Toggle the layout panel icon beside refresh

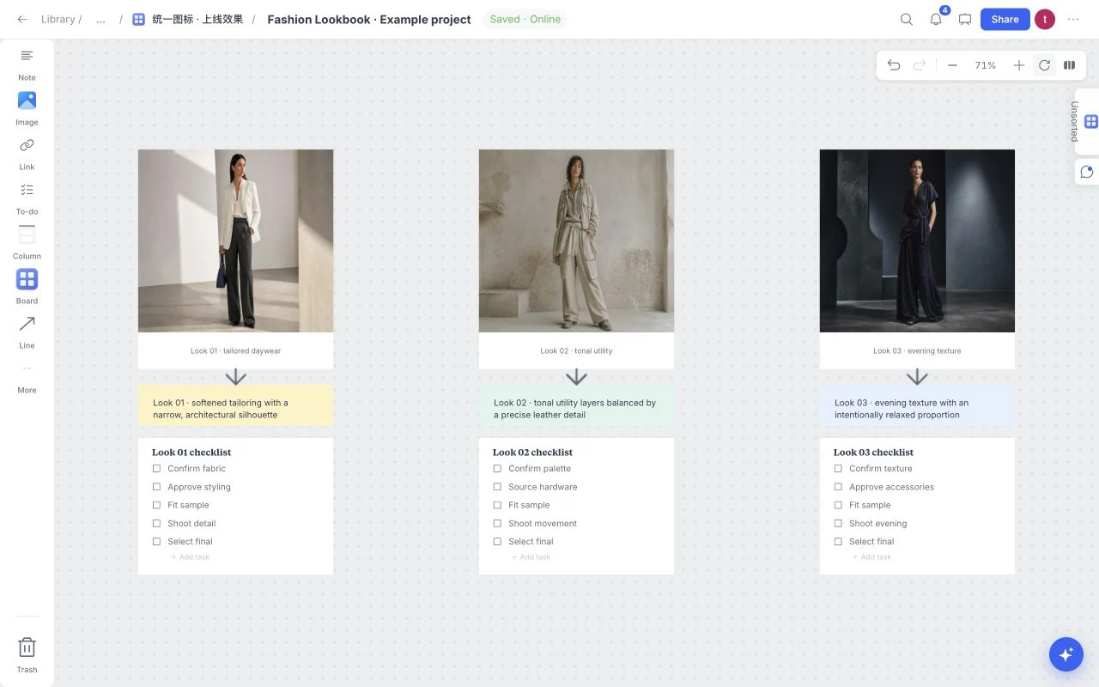1070,65
